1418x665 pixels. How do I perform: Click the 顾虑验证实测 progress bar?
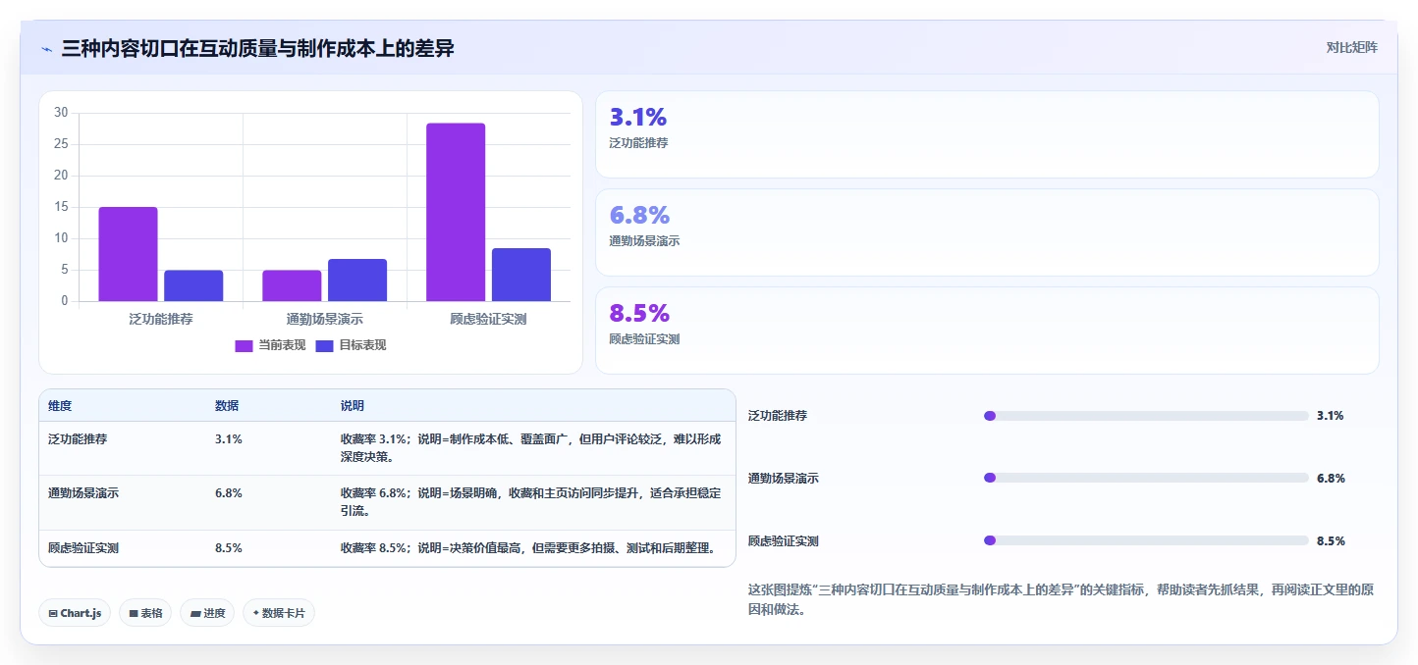(x=1146, y=540)
